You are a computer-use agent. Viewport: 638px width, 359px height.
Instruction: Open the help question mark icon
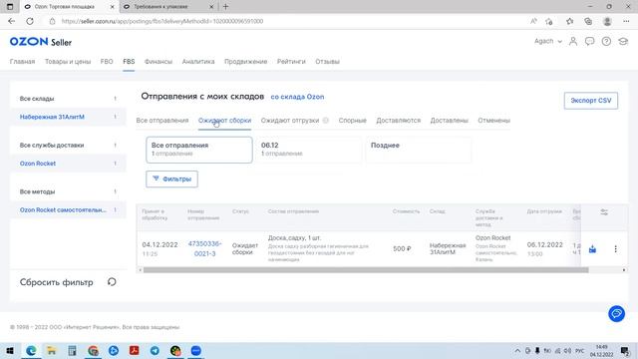[x=606, y=41]
